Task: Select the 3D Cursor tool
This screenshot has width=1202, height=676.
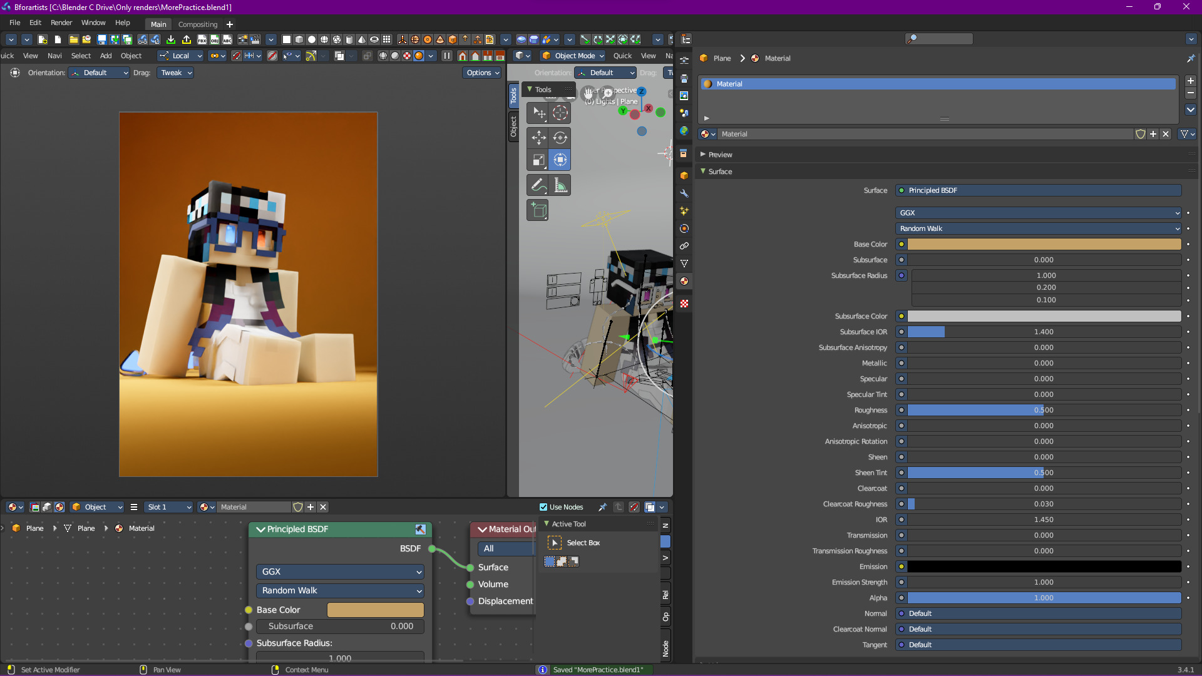Action: [x=560, y=113]
